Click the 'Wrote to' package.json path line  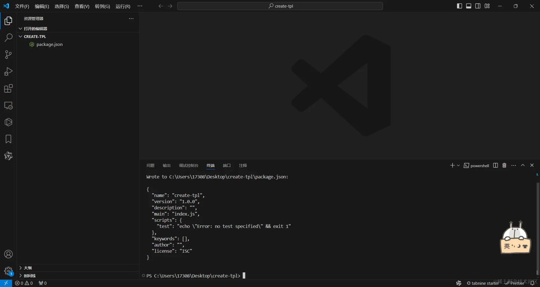coord(217,177)
